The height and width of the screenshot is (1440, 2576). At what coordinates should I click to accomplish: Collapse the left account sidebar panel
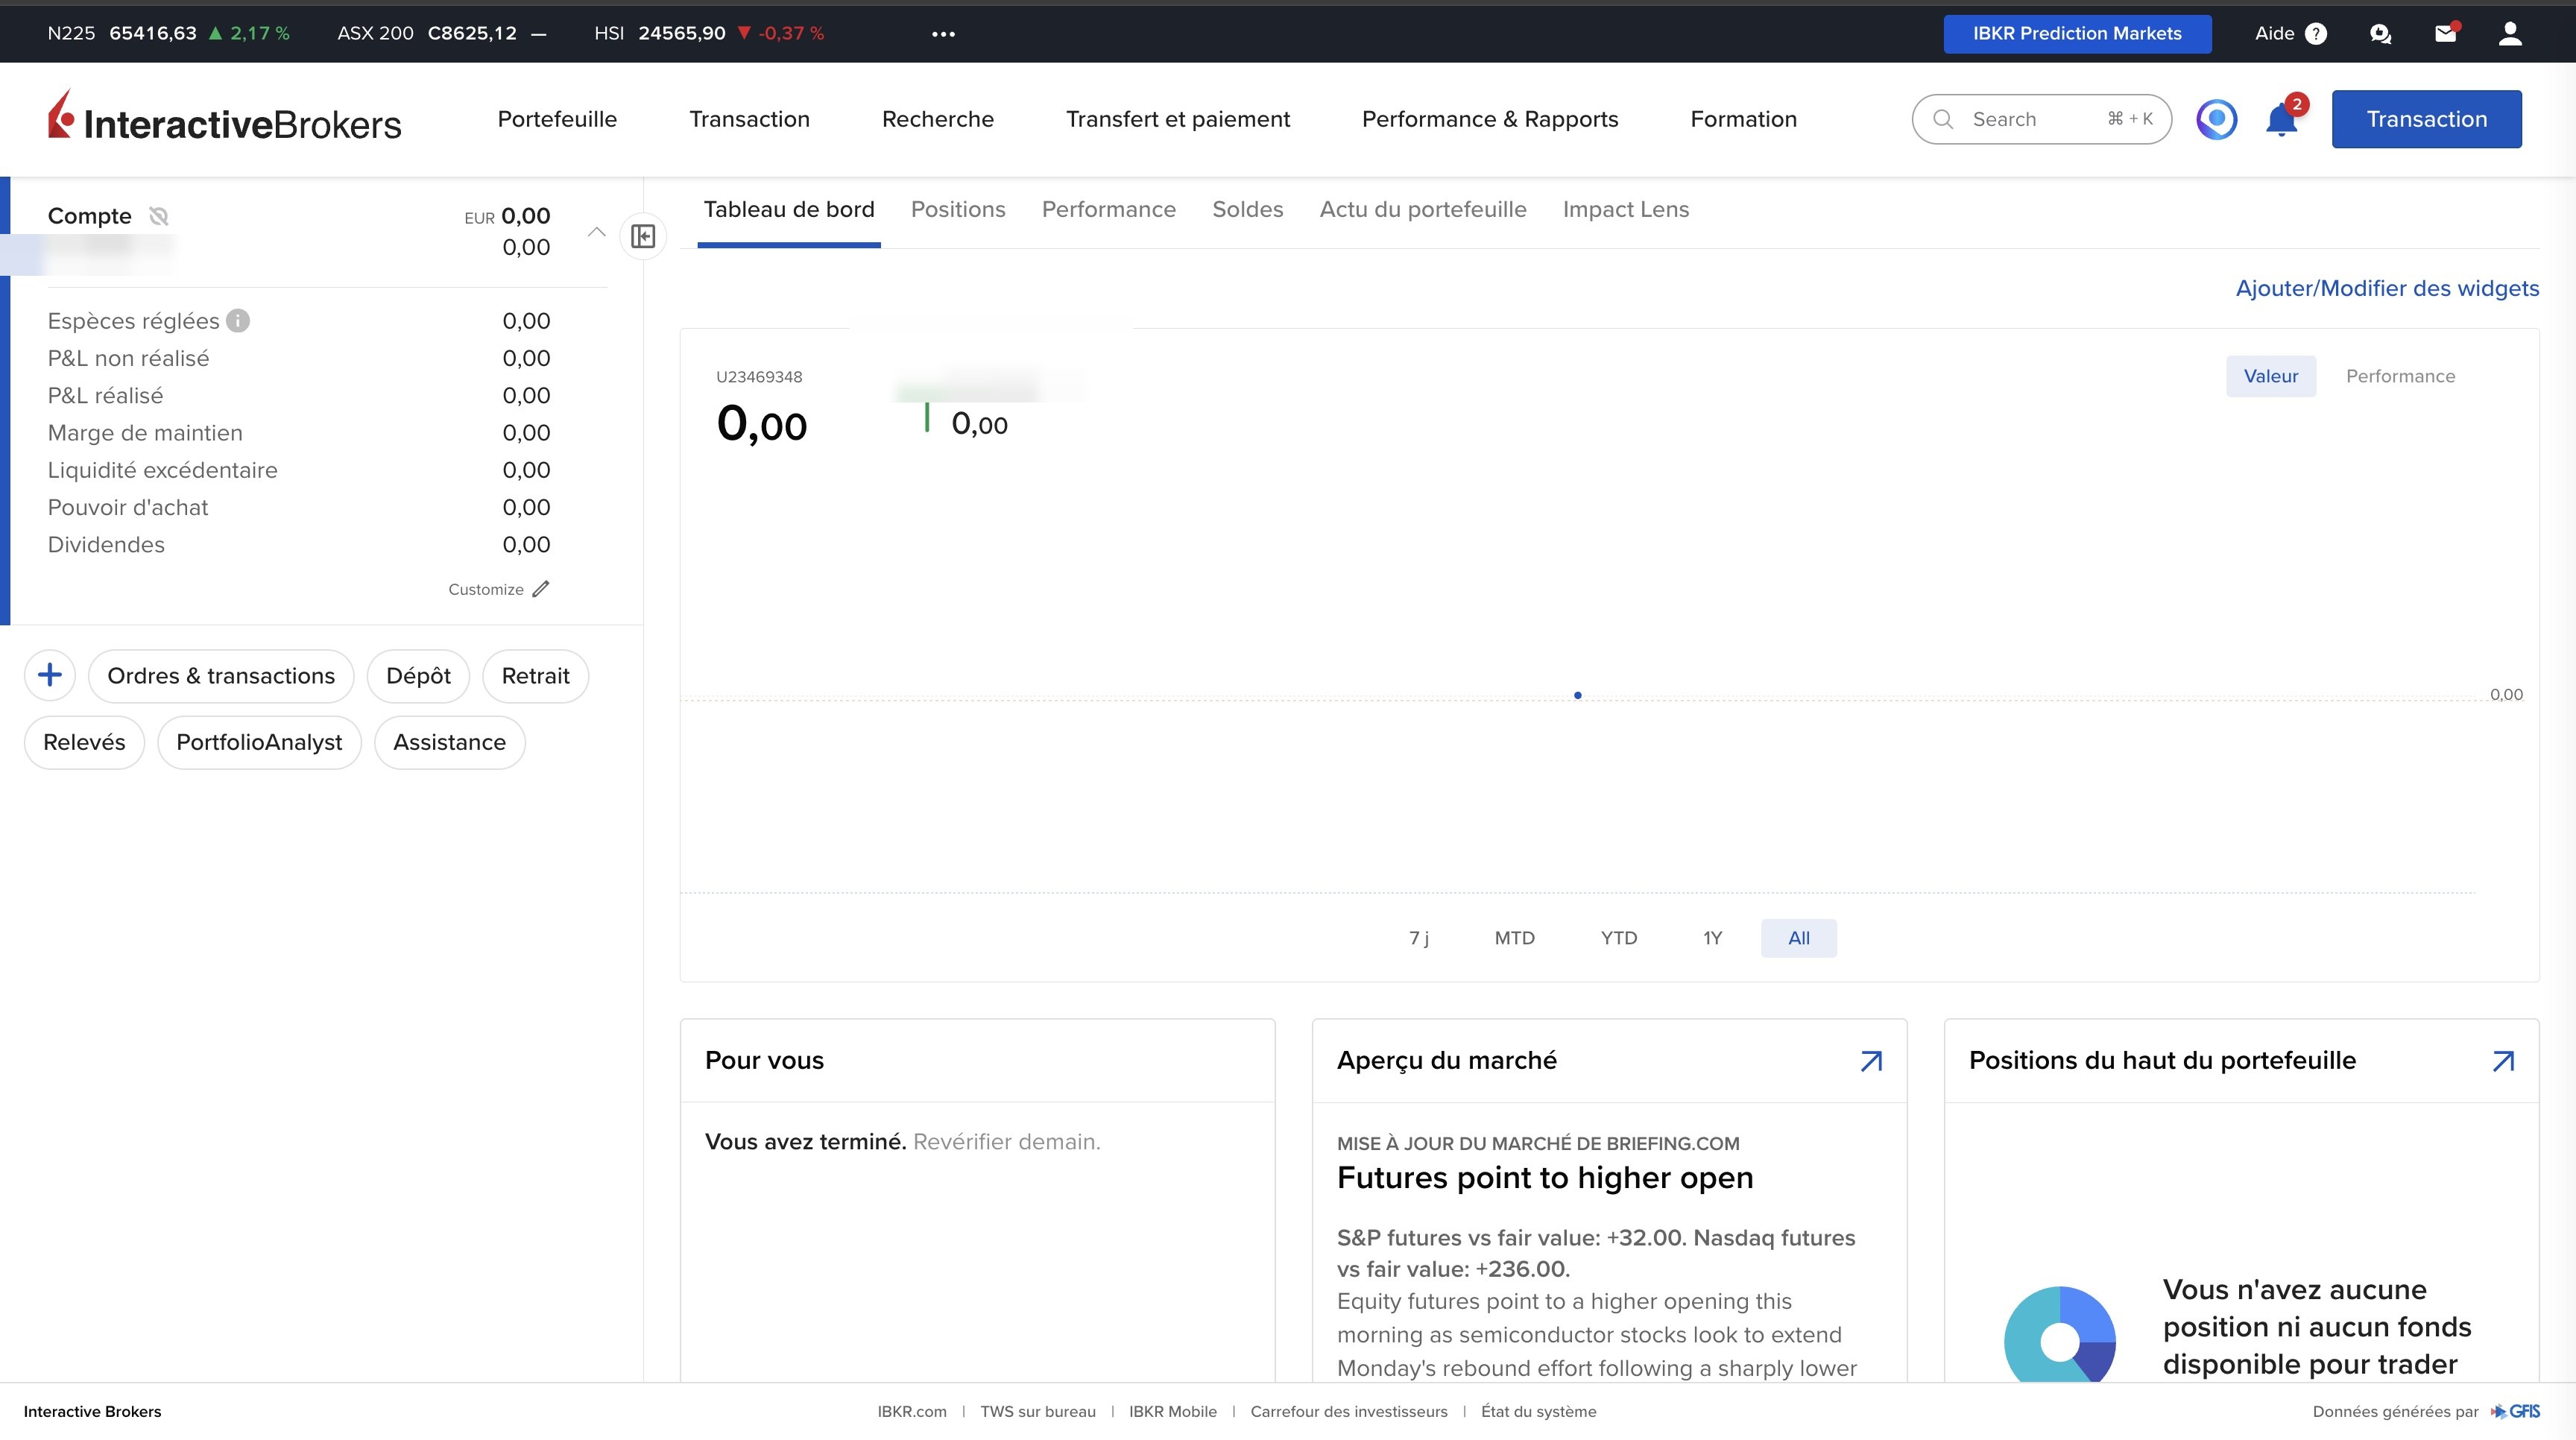643,236
